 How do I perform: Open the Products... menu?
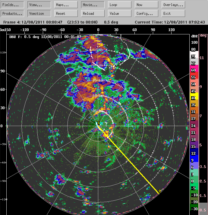pos(12,14)
